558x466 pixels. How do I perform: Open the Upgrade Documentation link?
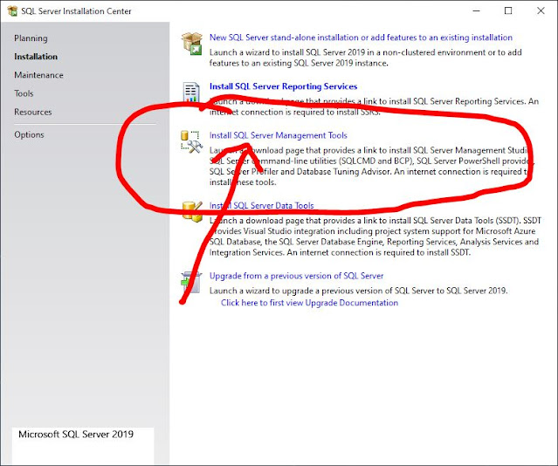[310, 303]
